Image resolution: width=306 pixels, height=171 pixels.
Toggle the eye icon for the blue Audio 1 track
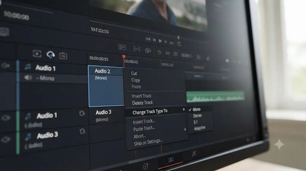coord(5,65)
